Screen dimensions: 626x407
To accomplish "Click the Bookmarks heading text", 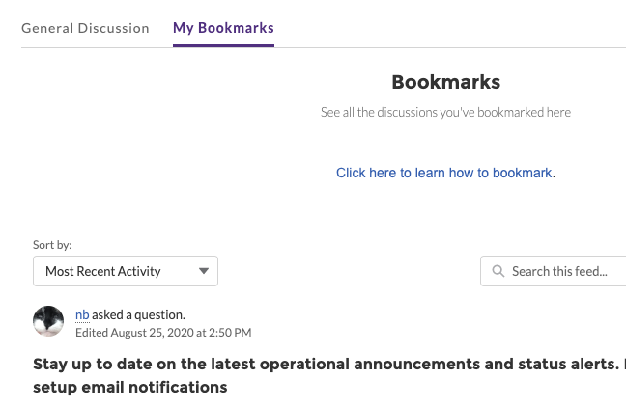I will [446, 82].
